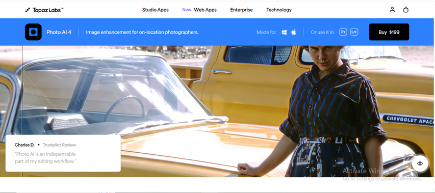435x193 pixels.
Task: Expand the Web Apps menu
Action: pyautogui.click(x=206, y=10)
